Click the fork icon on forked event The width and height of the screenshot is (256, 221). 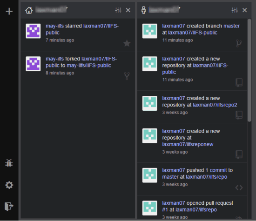point(127,76)
